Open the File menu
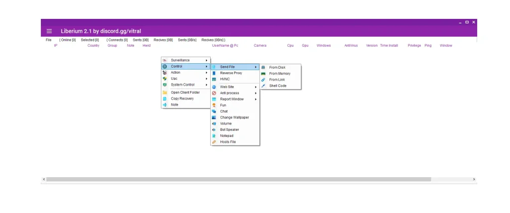510x213 pixels. pyautogui.click(x=48, y=40)
